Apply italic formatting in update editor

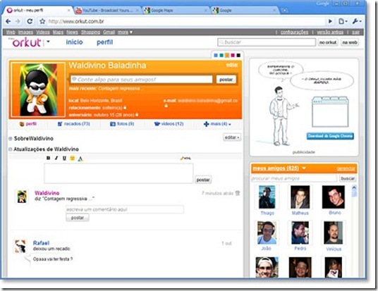[56, 158]
